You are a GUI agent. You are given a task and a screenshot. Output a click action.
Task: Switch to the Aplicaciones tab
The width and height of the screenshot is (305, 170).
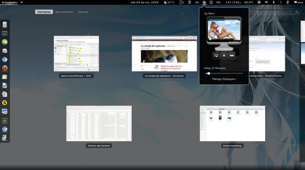point(64,12)
